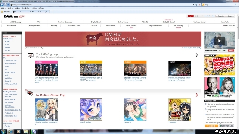Open the SKE48 performance thumbnail
This screenshot has width=239, height=134.
click(x=91, y=68)
